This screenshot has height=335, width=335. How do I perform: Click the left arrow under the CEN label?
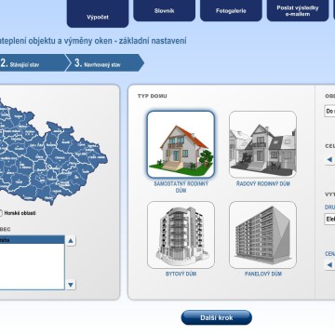[329, 265]
